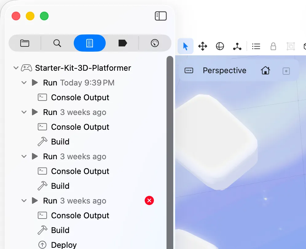
Task: Open the Debug gauge navigator tab
Action: [x=155, y=43]
